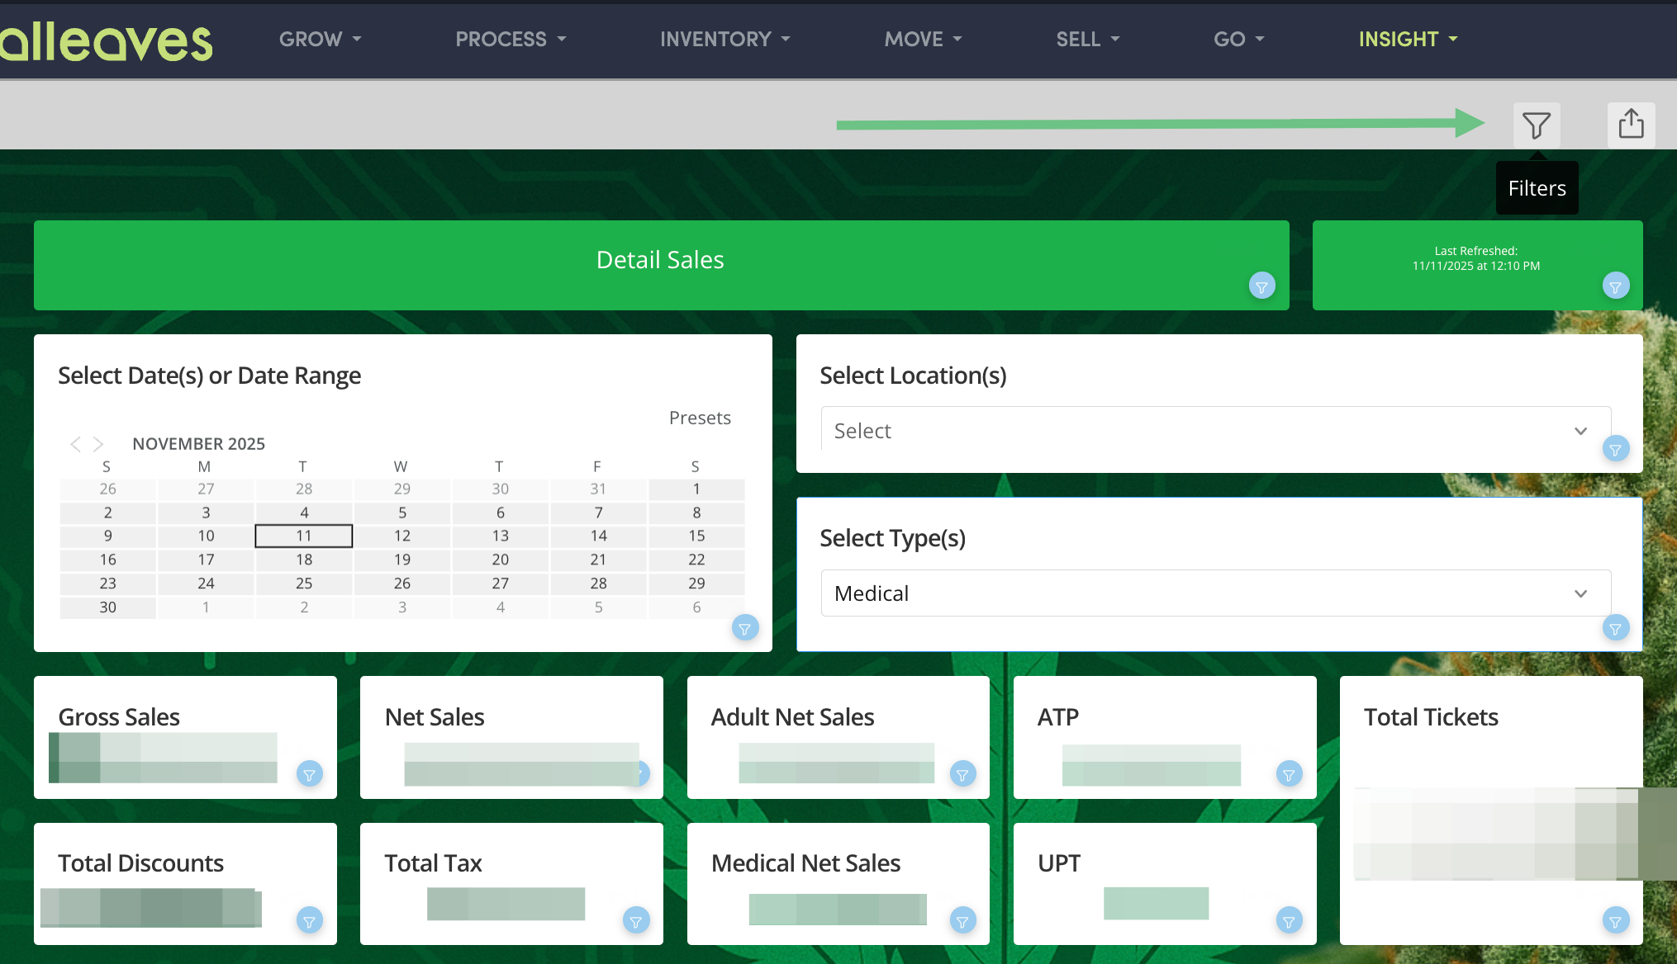Go to next month in calendar
Screen dimensions: 1677x964
[x=98, y=444]
